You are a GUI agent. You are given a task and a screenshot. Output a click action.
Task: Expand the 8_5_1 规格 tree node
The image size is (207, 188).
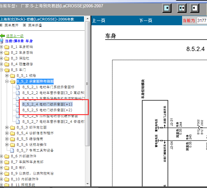click(x=7, y=76)
